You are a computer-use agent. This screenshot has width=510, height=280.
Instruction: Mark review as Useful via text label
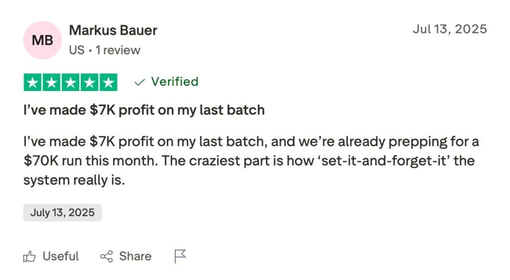click(61, 257)
